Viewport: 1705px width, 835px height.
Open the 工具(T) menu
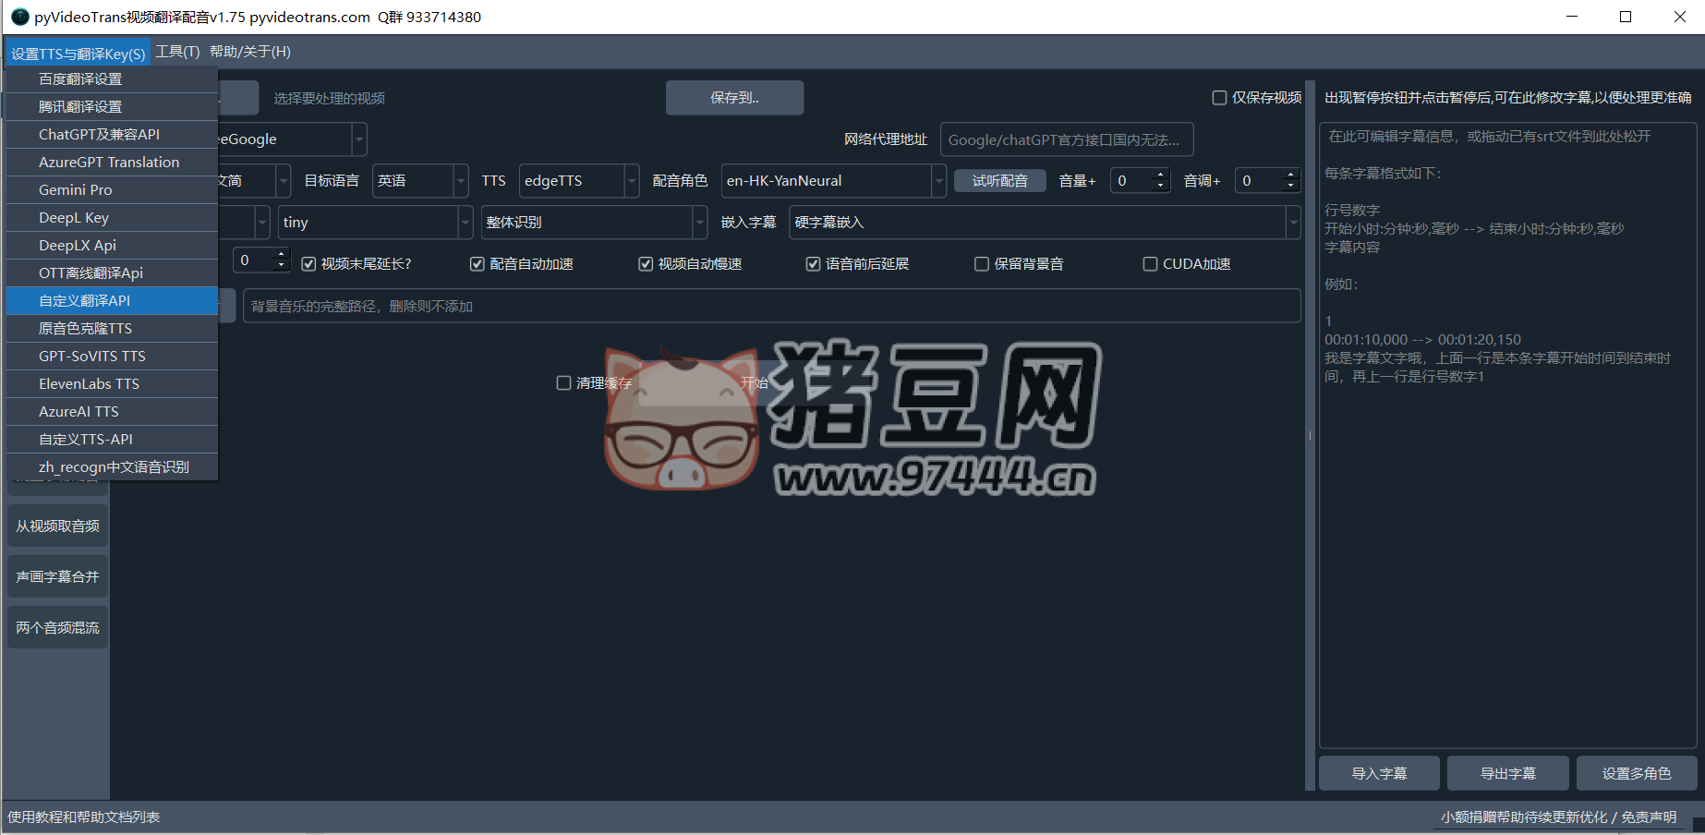(177, 52)
